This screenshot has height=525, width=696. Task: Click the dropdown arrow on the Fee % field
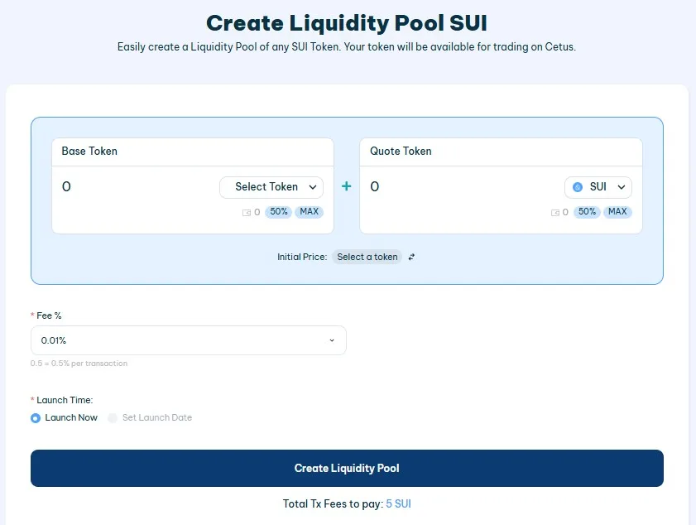pyautogui.click(x=331, y=340)
